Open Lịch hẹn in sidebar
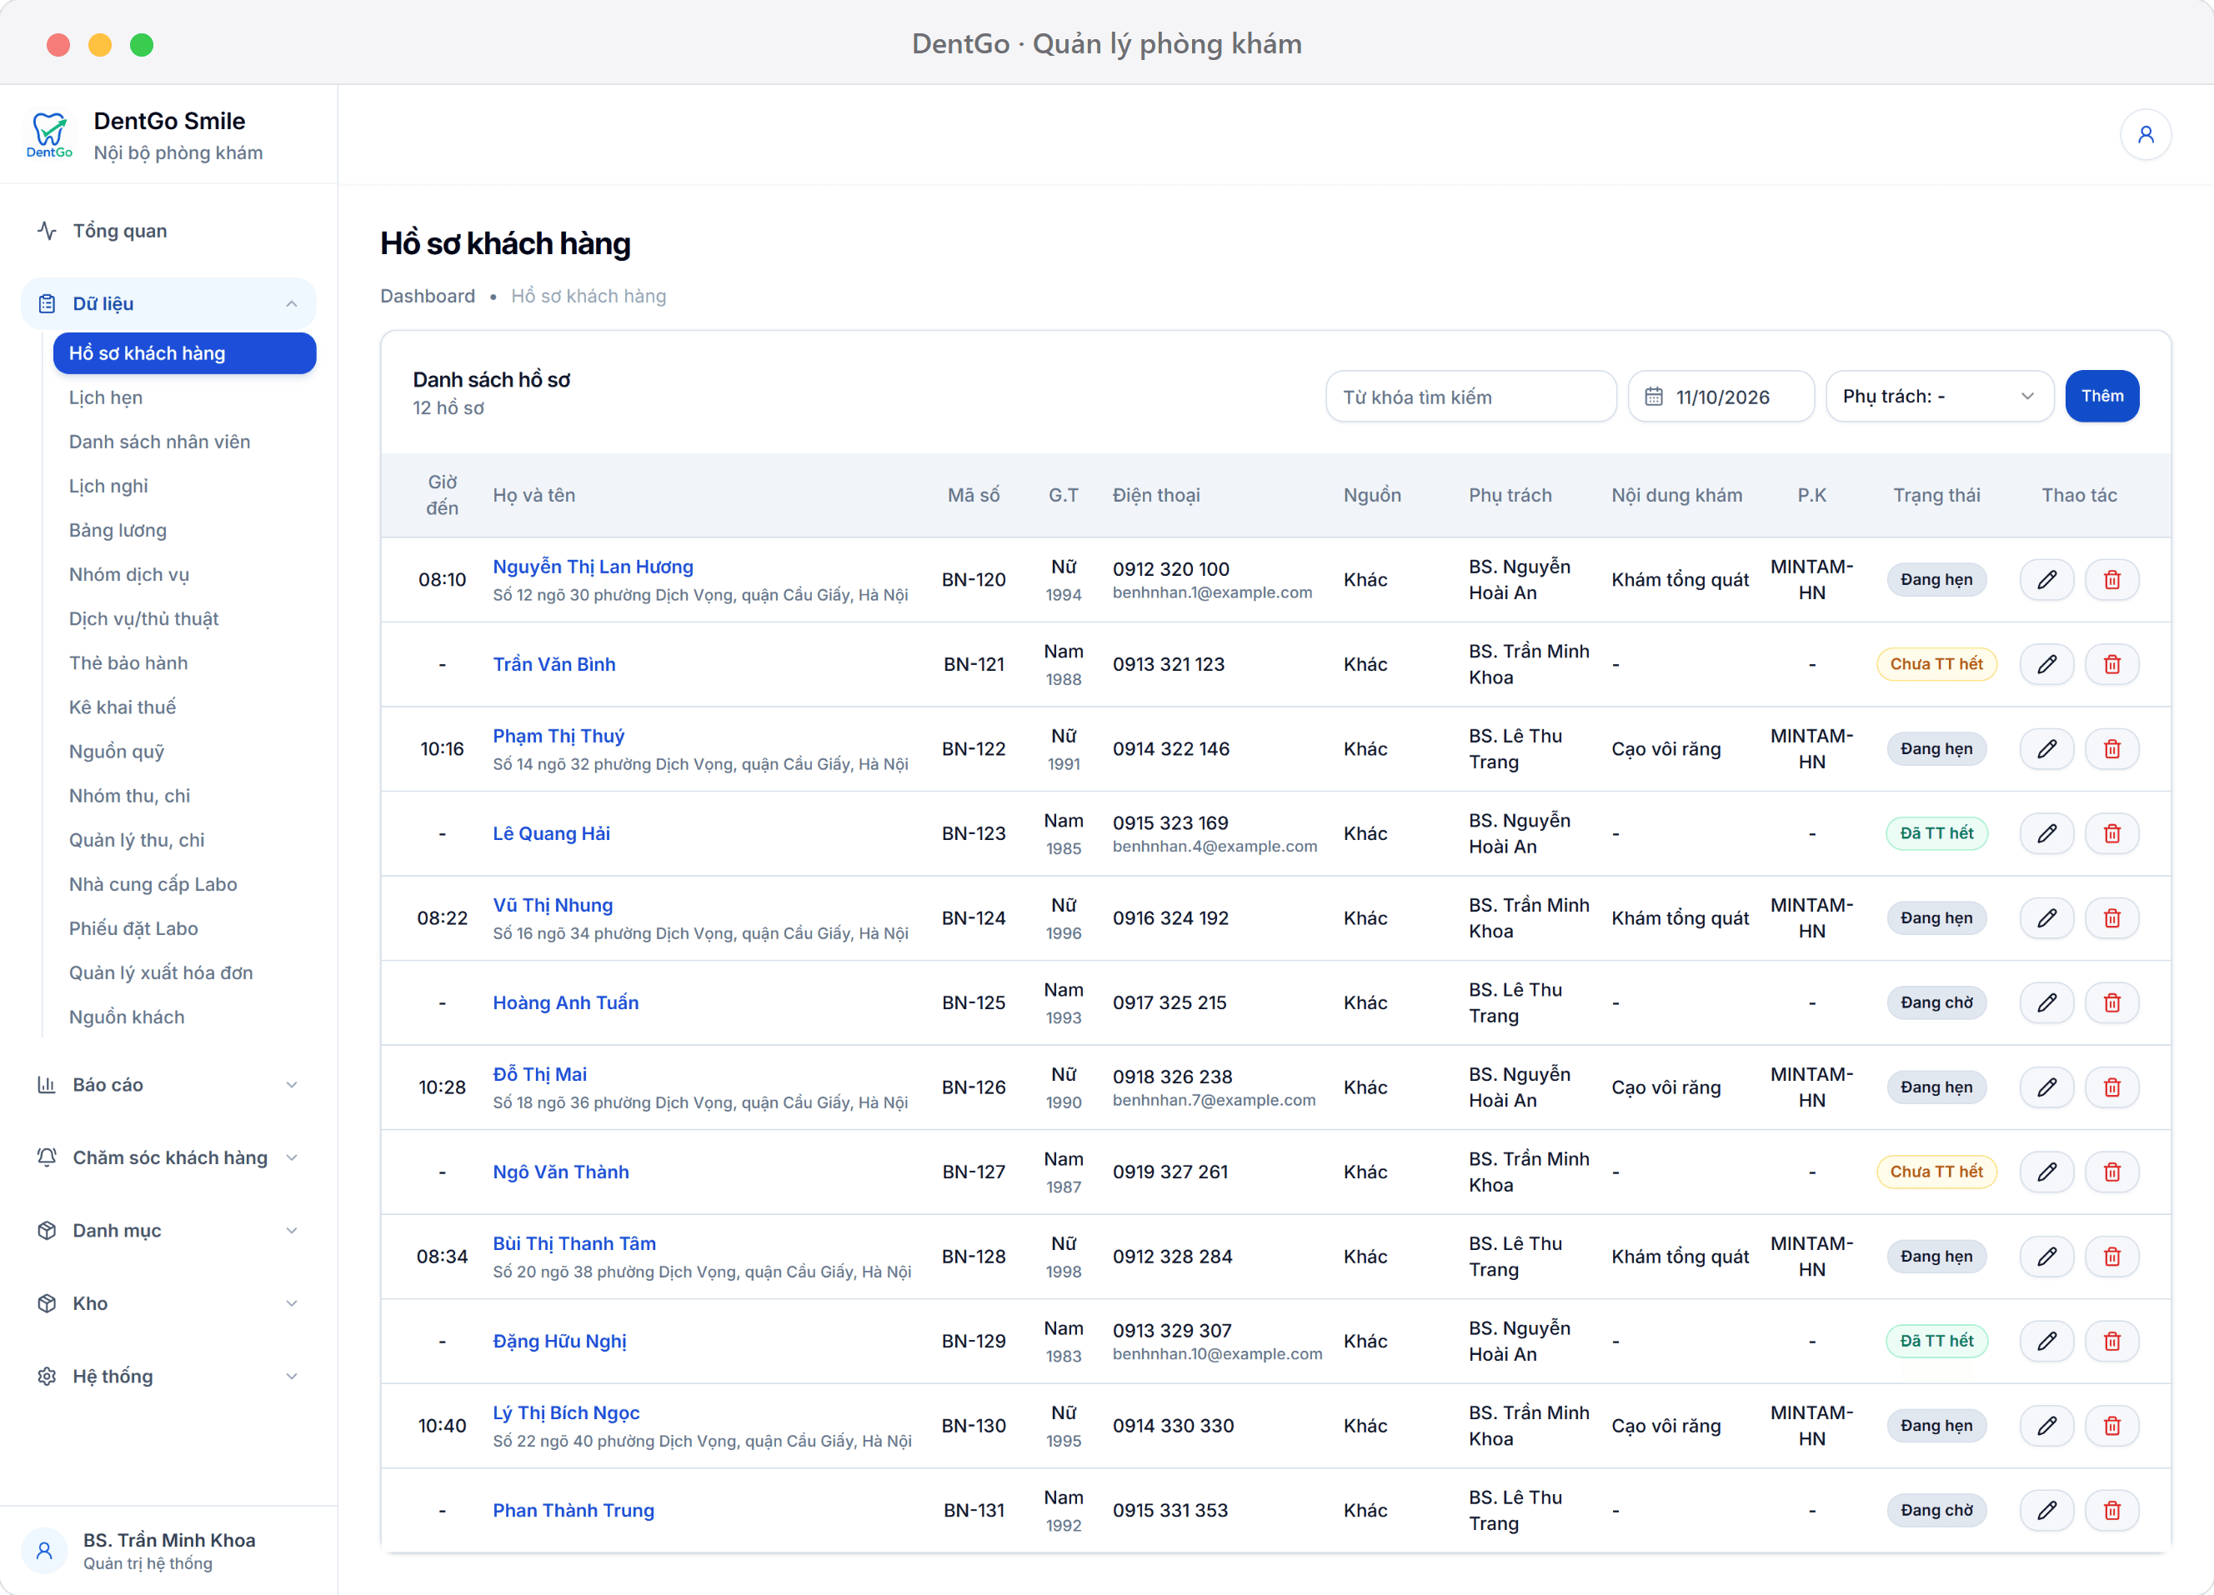 (x=105, y=397)
